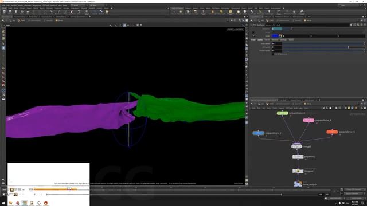Select the Spray Paint shelf tool
The height and width of the screenshot is (206, 367).
(x=72, y=12)
